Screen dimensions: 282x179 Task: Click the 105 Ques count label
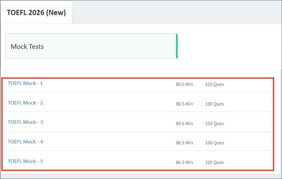click(214, 163)
